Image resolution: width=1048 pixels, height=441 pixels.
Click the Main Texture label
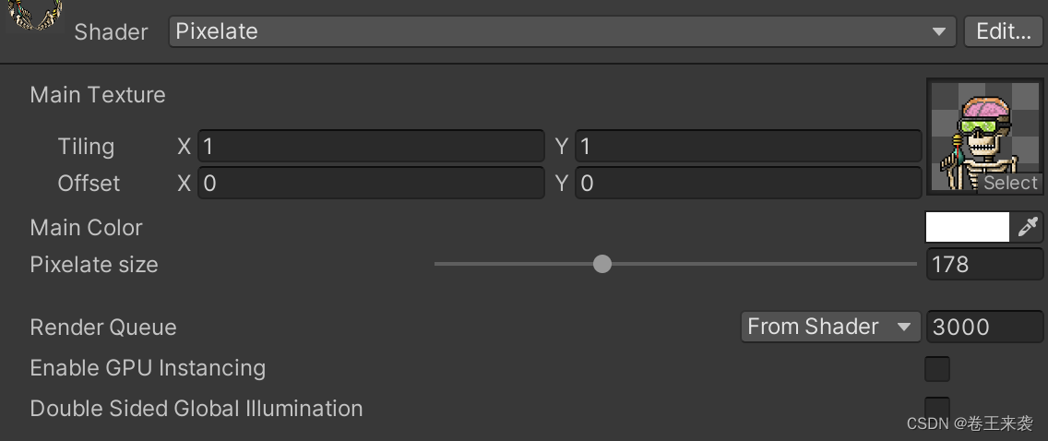coord(98,95)
